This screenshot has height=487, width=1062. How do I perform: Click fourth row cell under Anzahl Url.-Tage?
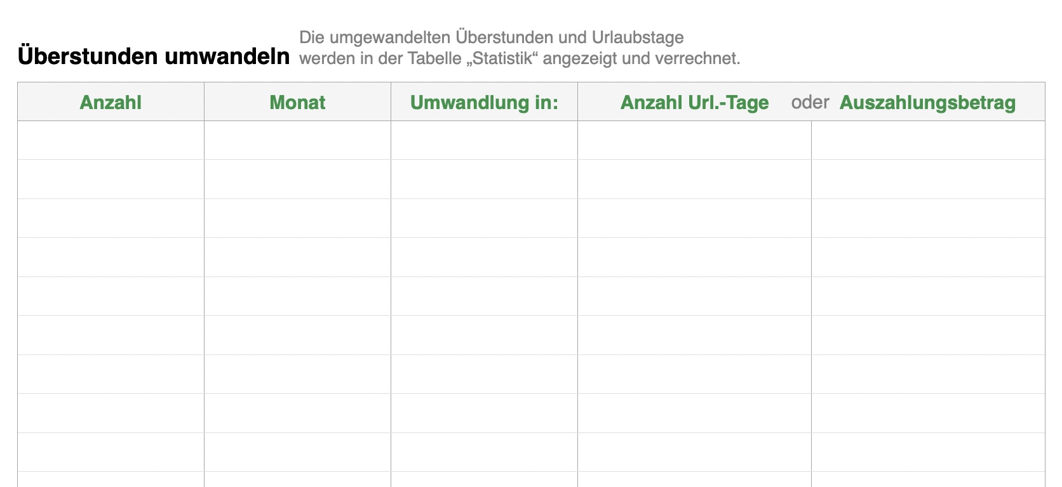pyautogui.click(x=694, y=257)
